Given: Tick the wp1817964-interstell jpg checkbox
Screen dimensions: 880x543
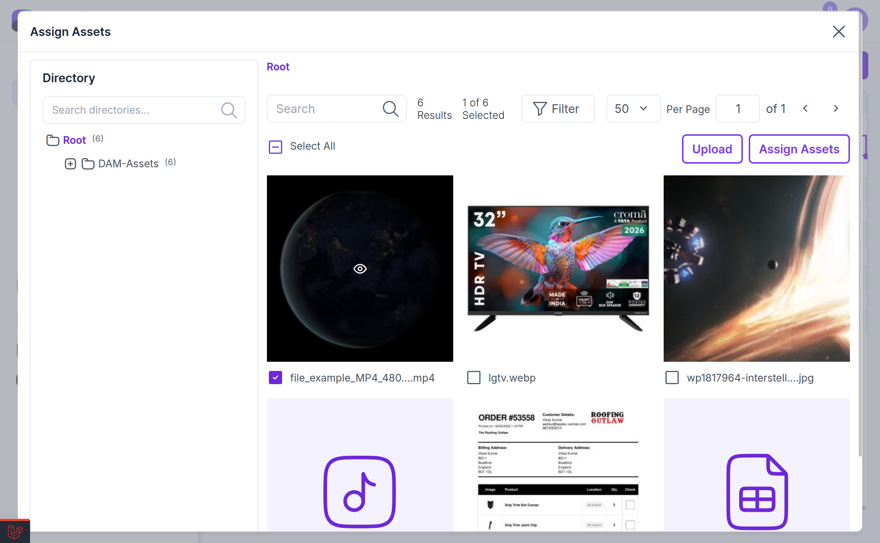Looking at the screenshot, I should coord(672,378).
